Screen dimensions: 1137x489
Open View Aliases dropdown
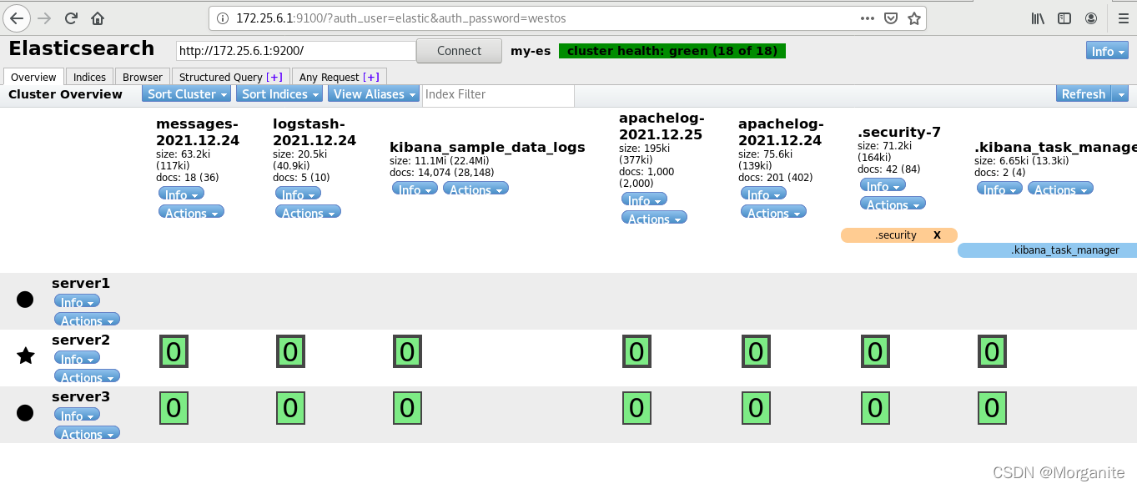point(375,94)
